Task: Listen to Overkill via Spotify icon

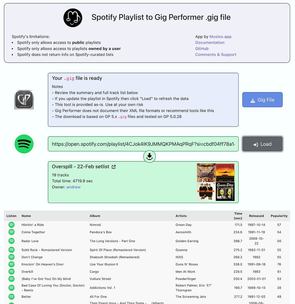Action: point(12,271)
